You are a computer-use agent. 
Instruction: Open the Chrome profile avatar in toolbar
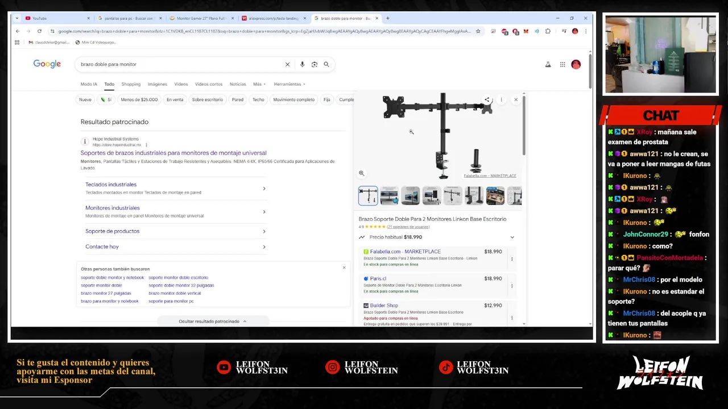[x=575, y=31]
